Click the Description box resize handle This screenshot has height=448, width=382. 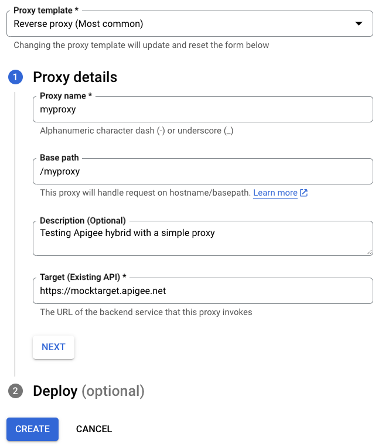(369, 252)
